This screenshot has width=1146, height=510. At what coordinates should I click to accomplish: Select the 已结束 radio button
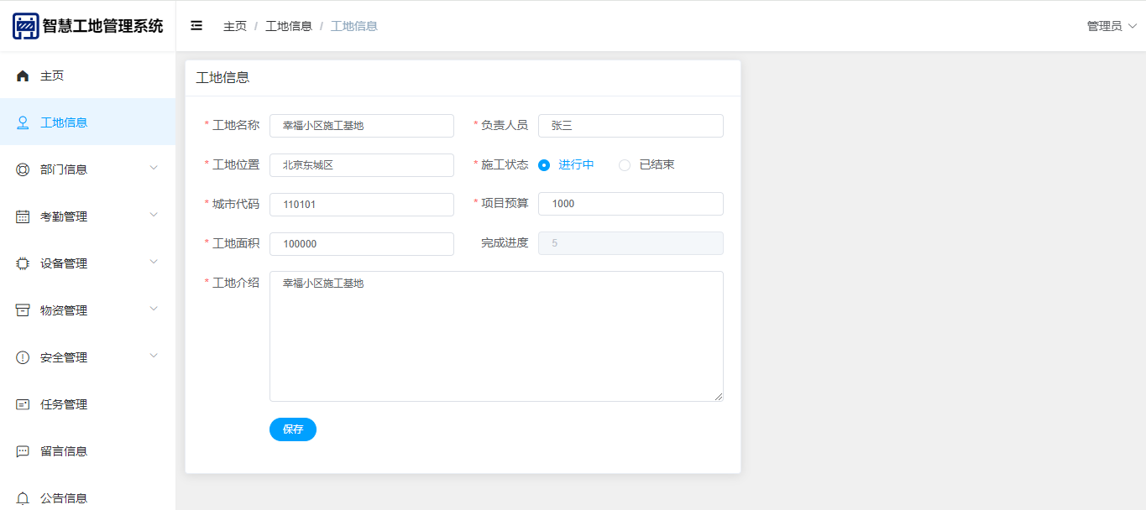click(625, 165)
